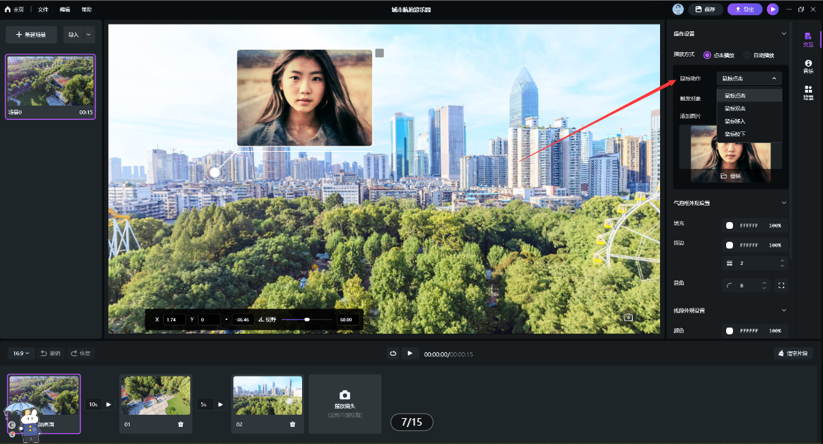Image resolution: width=823 pixels, height=444 pixels.
Task: Click the 导出 export button
Action: point(745,10)
